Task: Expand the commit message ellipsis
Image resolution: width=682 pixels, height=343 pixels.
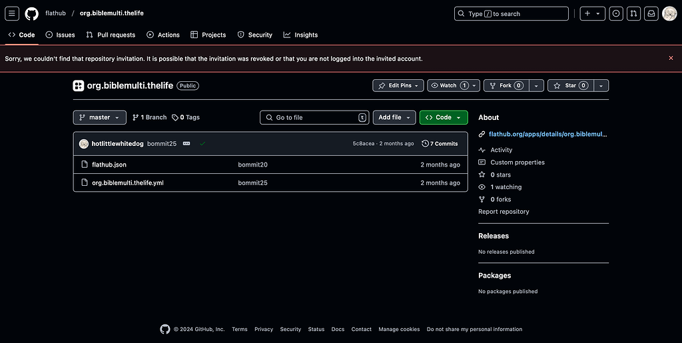Action: [186, 144]
